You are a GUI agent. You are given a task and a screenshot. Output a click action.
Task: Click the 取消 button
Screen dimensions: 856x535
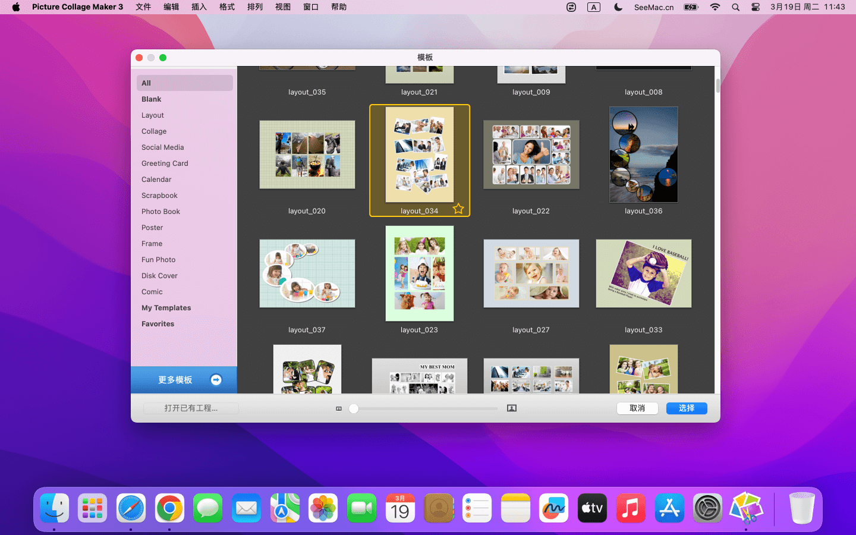tap(637, 408)
